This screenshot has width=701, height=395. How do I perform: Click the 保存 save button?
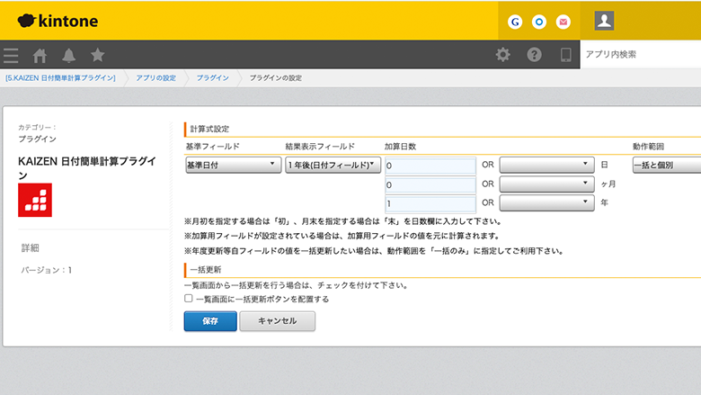[x=210, y=320]
